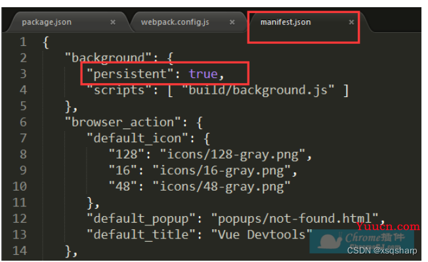Select the manifest.json tab
The image size is (428, 262).
click(x=286, y=22)
